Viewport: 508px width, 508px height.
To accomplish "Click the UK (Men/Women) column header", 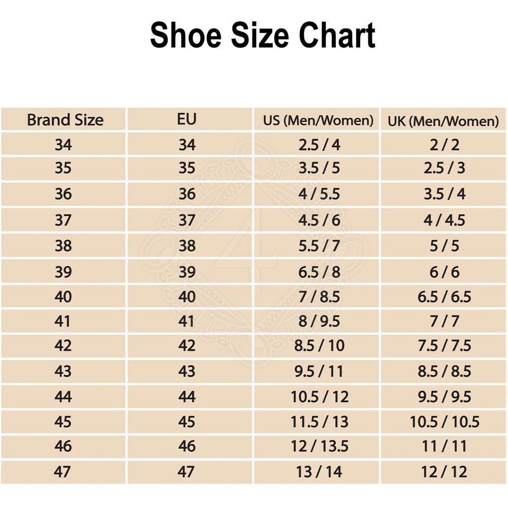I will click(443, 121).
